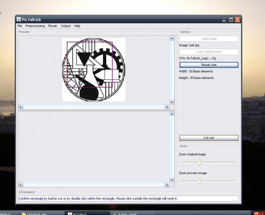265x215 pixels.
Task: Click the Zoom original image slider handle
Action: pos(199,162)
